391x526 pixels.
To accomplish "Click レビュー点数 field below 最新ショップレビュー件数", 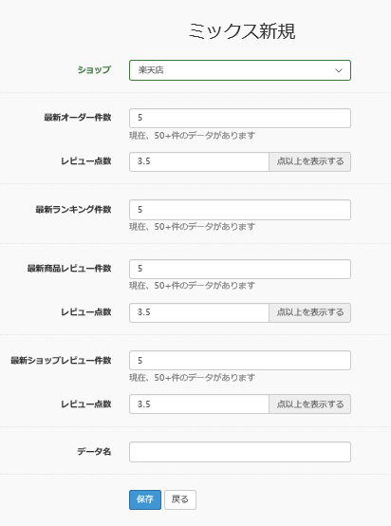I will click(x=199, y=404).
